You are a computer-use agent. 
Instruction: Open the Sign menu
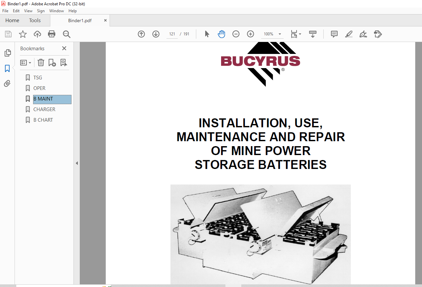pos(41,11)
